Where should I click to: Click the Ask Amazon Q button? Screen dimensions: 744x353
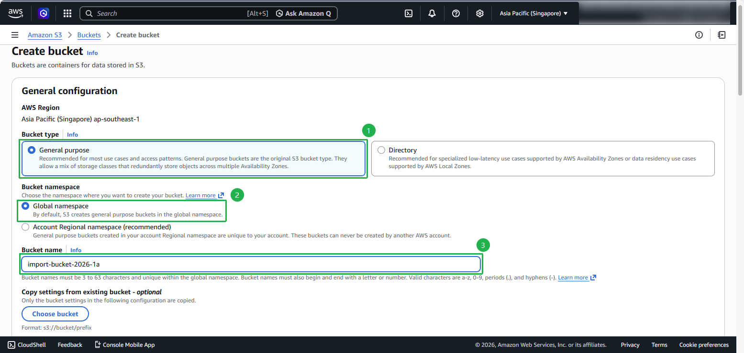click(x=303, y=13)
